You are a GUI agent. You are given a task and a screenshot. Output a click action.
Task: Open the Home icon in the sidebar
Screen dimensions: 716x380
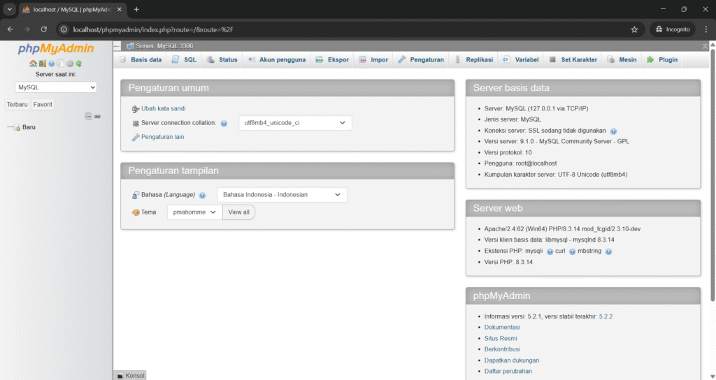(x=33, y=64)
